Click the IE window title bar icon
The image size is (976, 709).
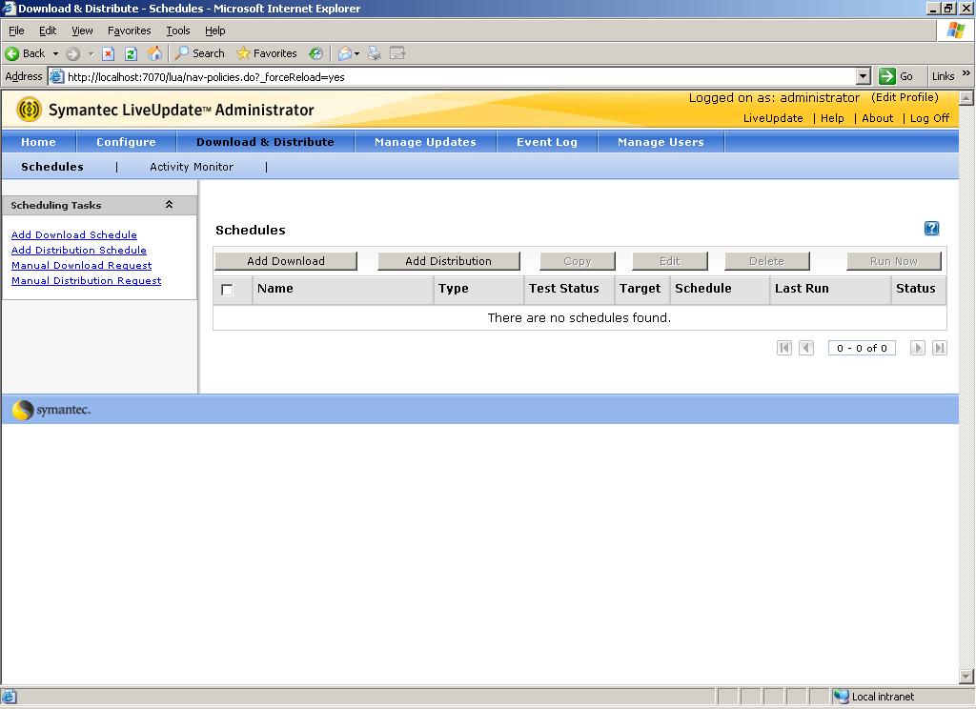point(8,8)
